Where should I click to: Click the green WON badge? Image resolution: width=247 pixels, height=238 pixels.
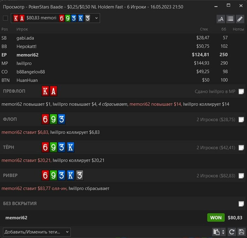point(216,217)
